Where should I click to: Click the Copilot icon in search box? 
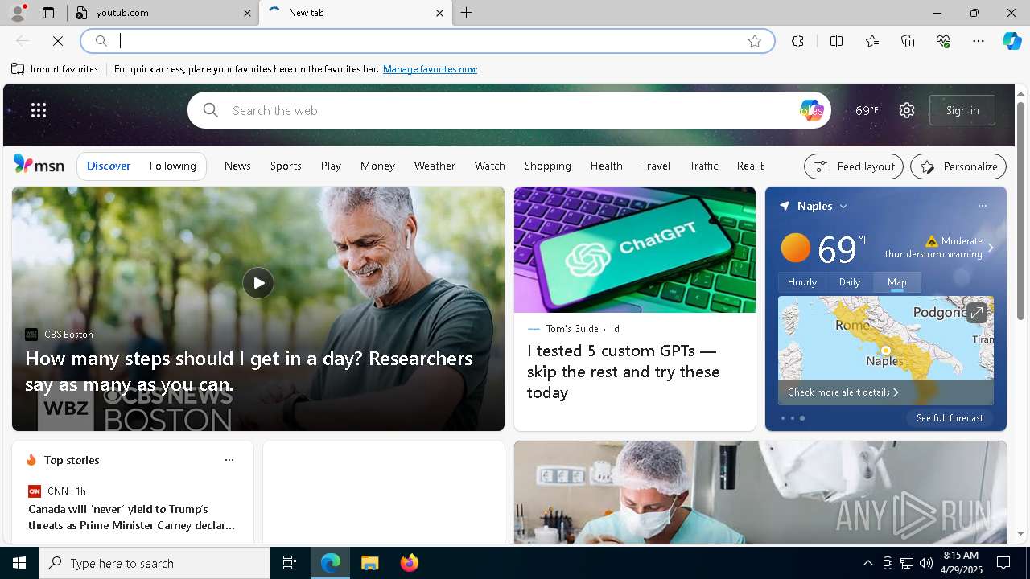click(811, 110)
